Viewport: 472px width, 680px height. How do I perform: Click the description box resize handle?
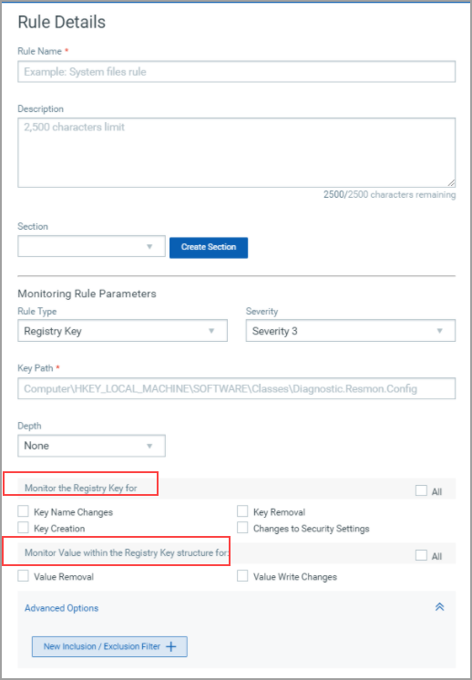(451, 183)
